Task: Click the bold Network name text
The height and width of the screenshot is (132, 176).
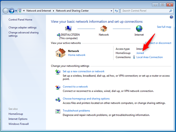Action: [x=74, y=51]
